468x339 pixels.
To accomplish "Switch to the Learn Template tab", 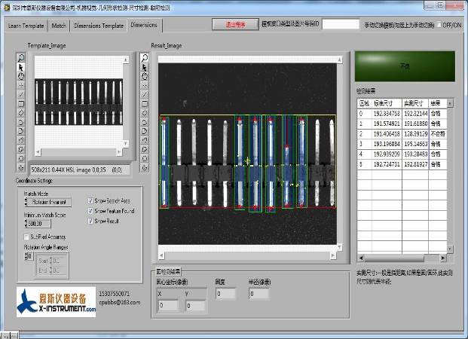I will click(25, 26).
